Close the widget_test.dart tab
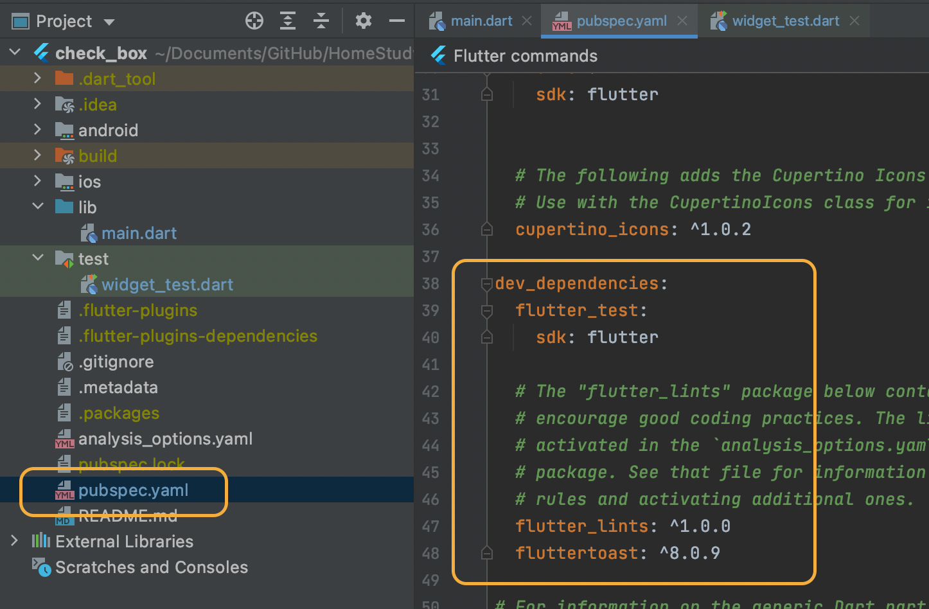Viewport: 929px width, 609px height. pyautogui.click(x=854, y=21)
